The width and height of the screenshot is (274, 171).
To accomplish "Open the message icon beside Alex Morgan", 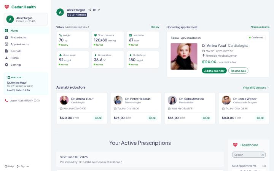I will (x=94, y=10).
